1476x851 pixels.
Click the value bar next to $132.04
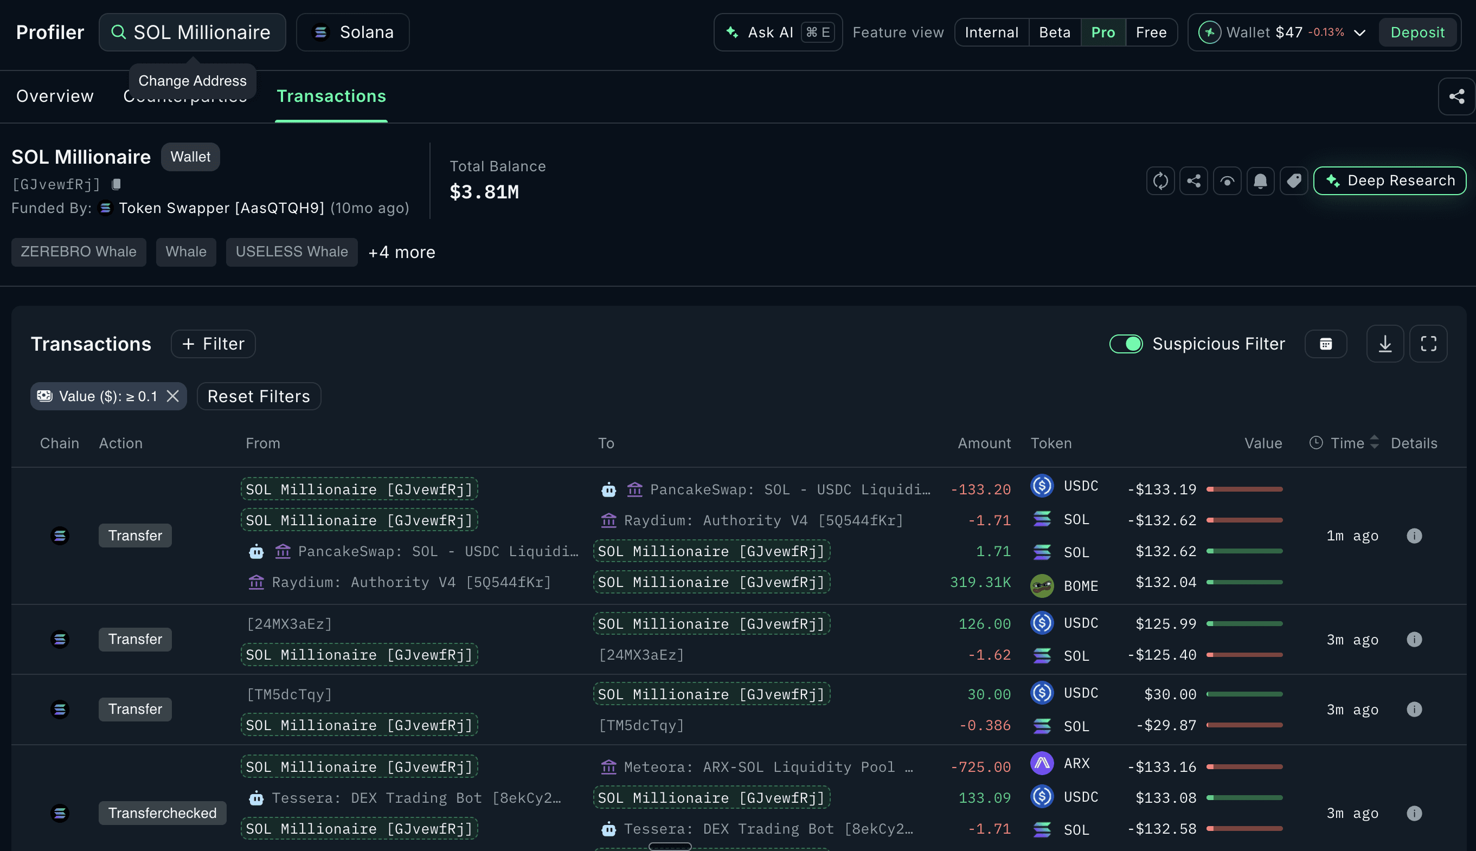tap(1244, 582)
